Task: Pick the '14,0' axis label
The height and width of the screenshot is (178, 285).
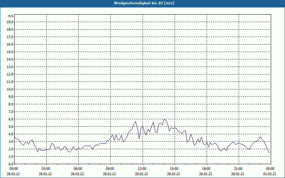Action: click(x=10, y=59)
